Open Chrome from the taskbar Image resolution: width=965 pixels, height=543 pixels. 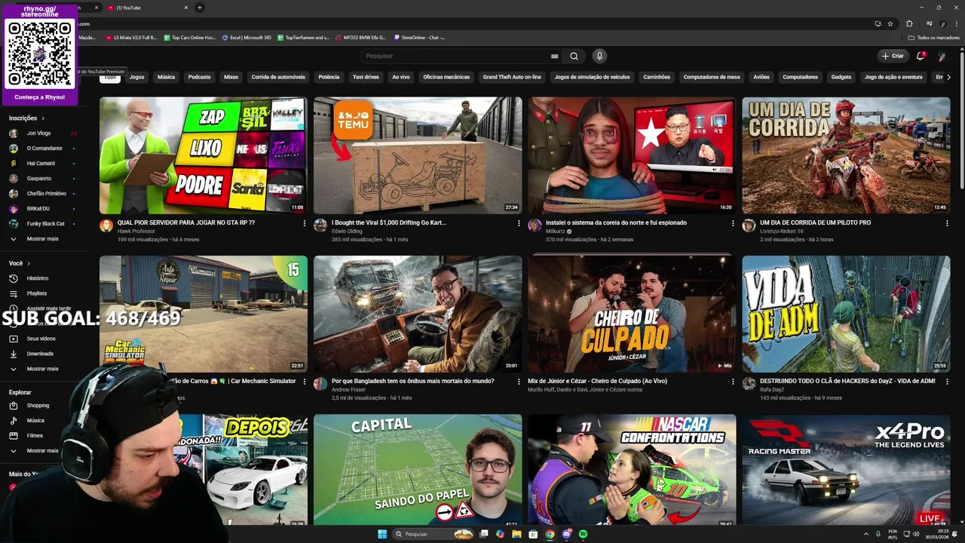coord(550,534)
